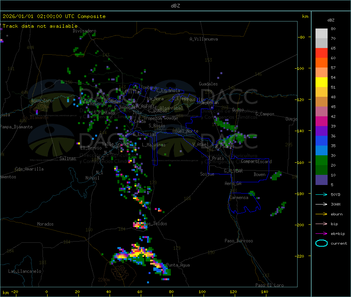Image resolution: width=351 pixels, height=297 pixels.
Task: Click the '100' km mark on the horizontal axis
Action: pyautogui.click(x=202, y=292)
